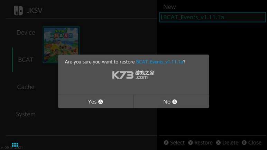Click the Y Restore icon in footer
The width and height of the screenshot is (267, 150).
tap(191, 142)
